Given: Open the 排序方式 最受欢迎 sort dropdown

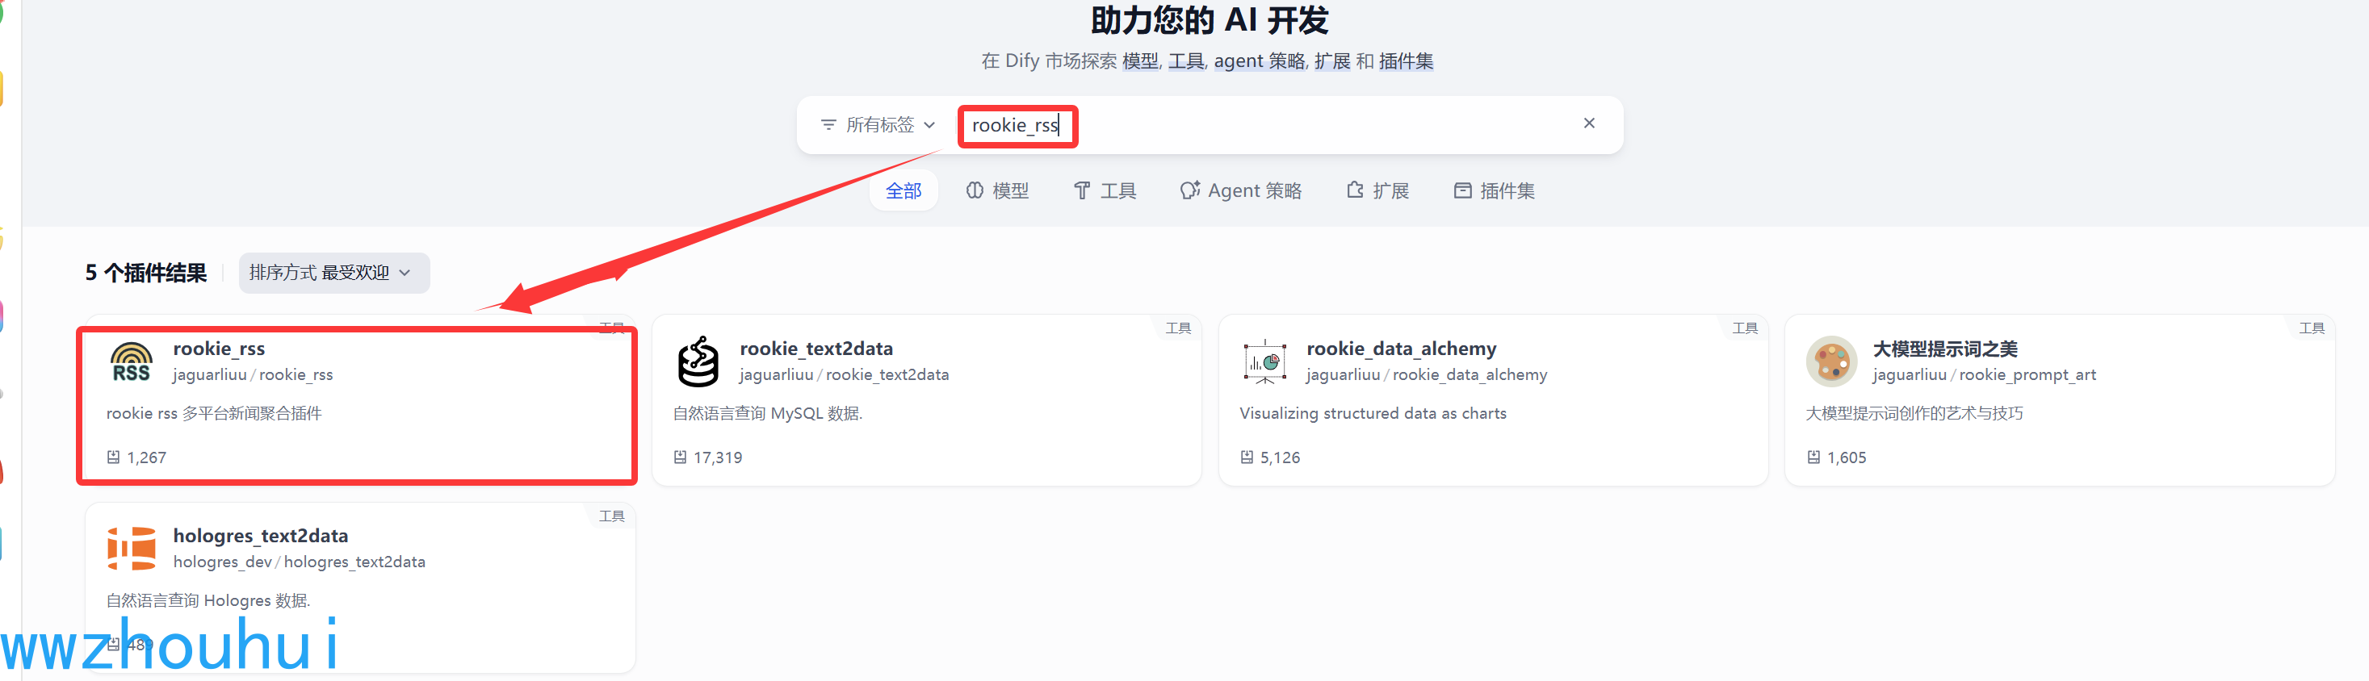Looking at the screenshot, I should point(333,273).
